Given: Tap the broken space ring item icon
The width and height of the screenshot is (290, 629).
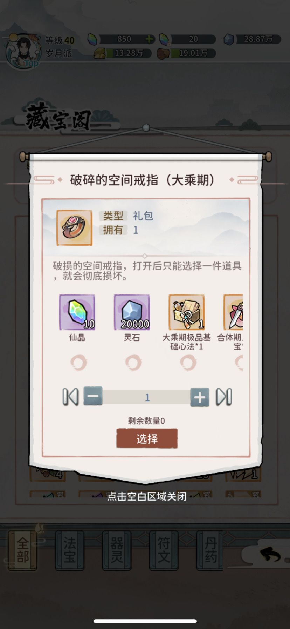Looking at the screenshot, I should point(74,227).
